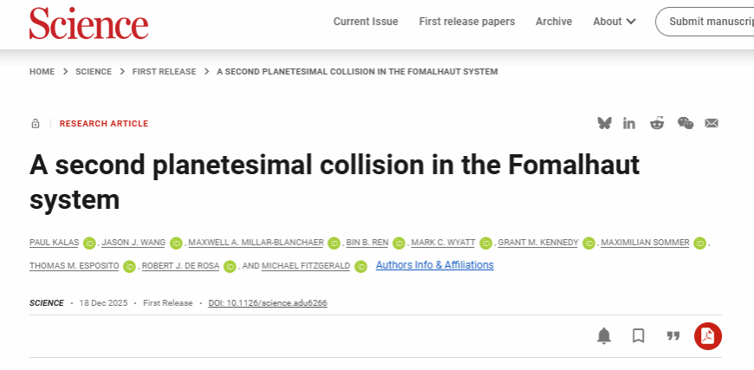The image size is (754, 370).
Task: Open Current Issue menu item
Action: (x=366, y=22)
